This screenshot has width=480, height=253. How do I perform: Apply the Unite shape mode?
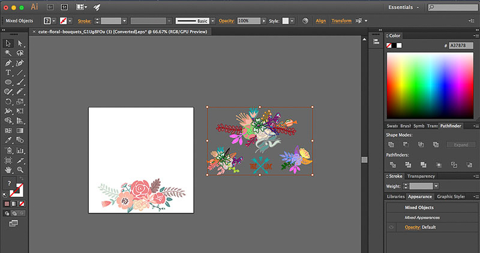pos(391,144)
